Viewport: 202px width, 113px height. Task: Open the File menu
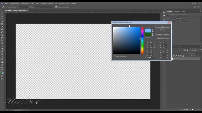6,3
